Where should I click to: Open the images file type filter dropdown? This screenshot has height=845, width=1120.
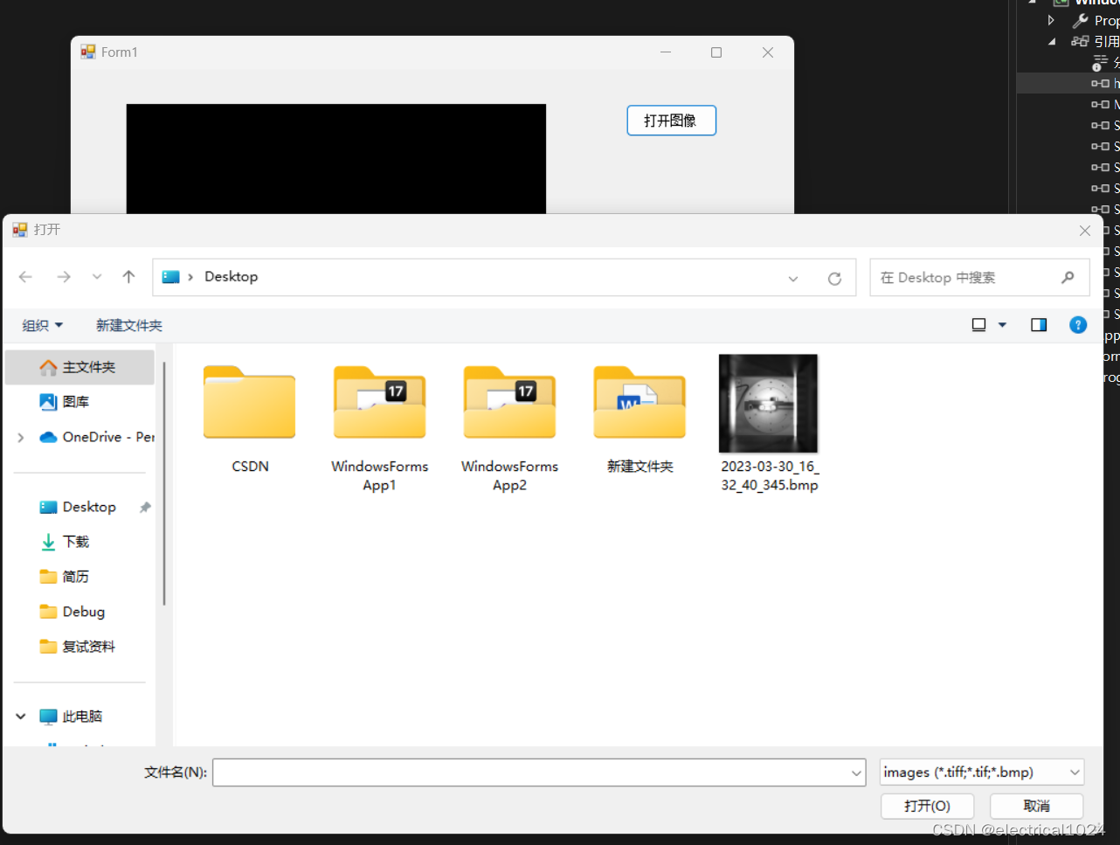tap(982, 772)
